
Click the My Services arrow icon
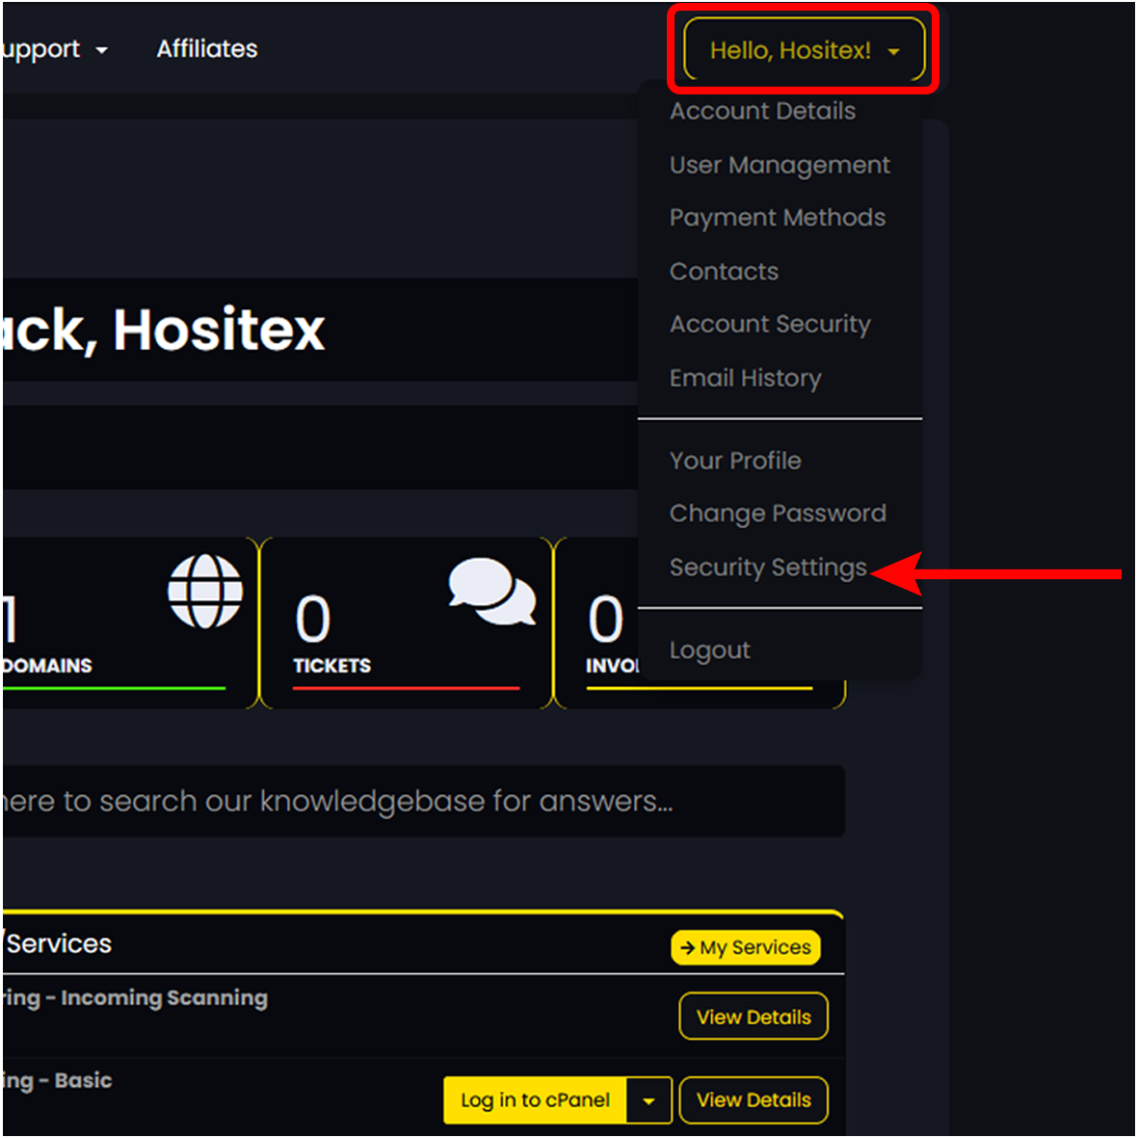pos(689,947)
